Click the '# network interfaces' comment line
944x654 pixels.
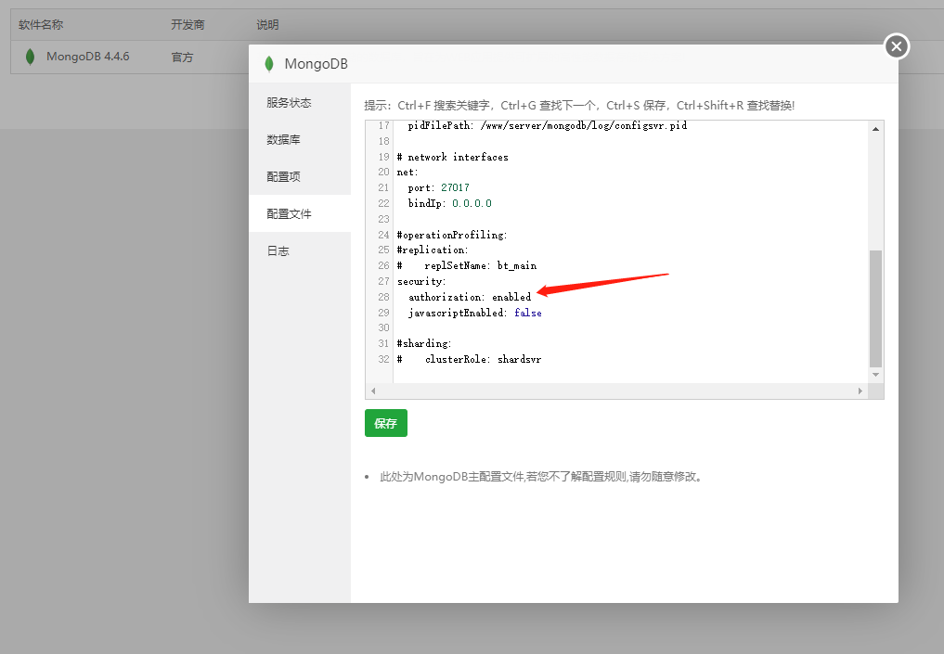pyautogui.click(x=453, y=157)
